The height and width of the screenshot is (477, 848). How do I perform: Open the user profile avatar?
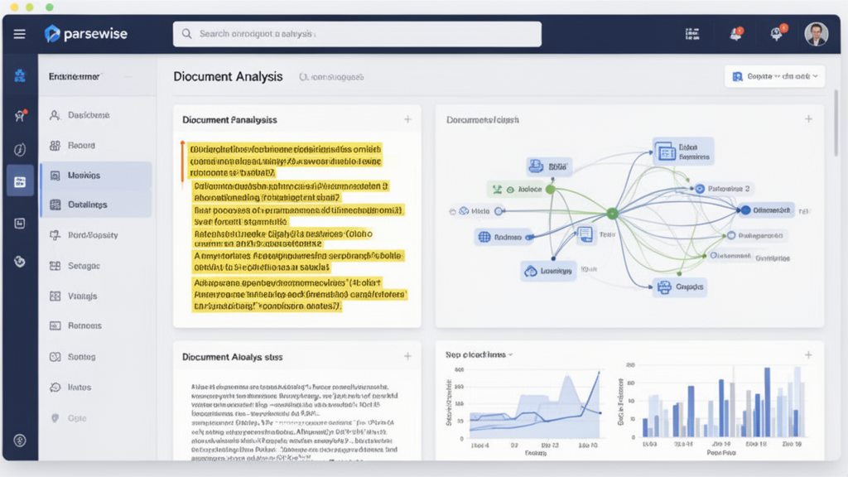816,34
